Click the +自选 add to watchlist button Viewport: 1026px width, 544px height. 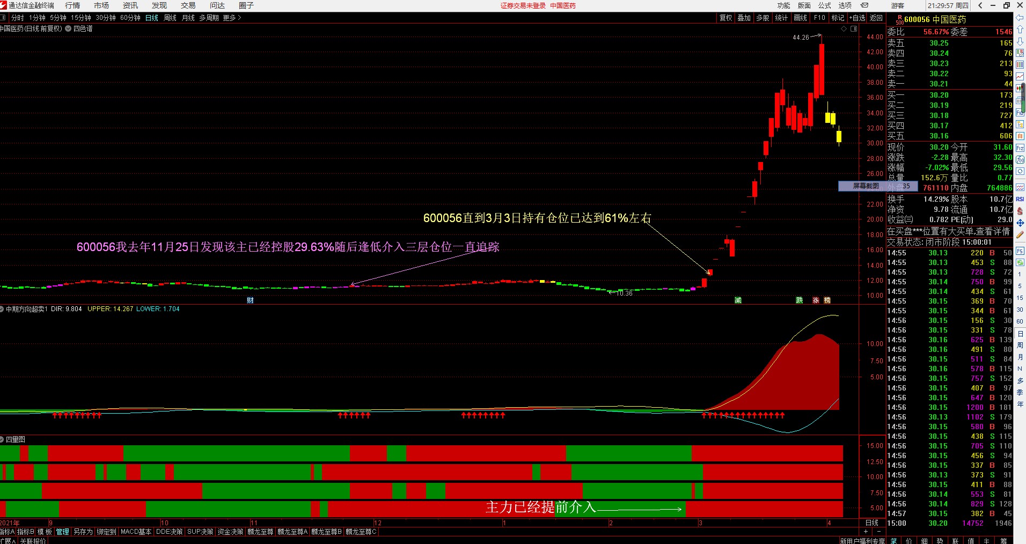857,18
